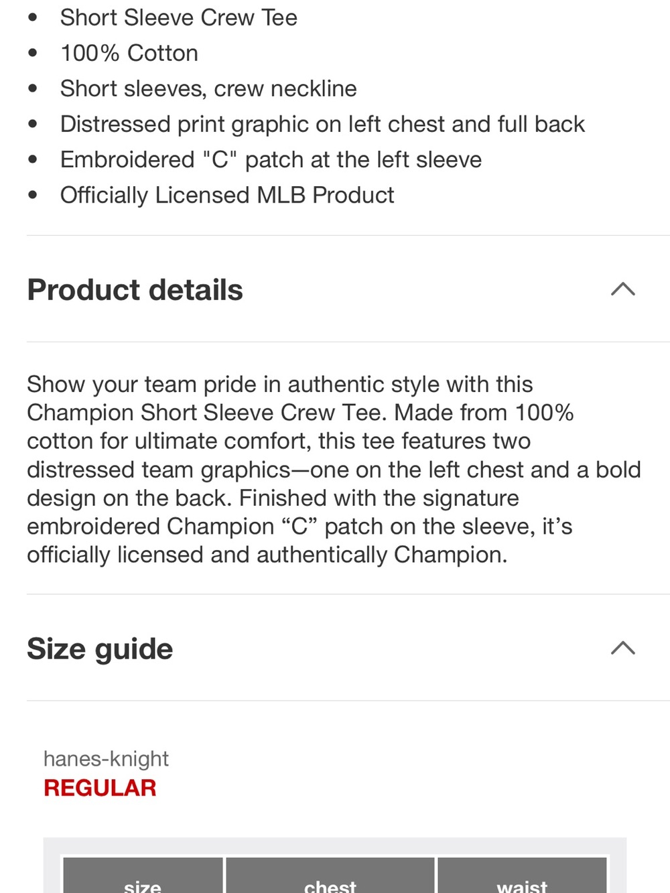This screenshot has width=670, height=893.
Task: Tap the Size guide heading
Action: point(100,648)
